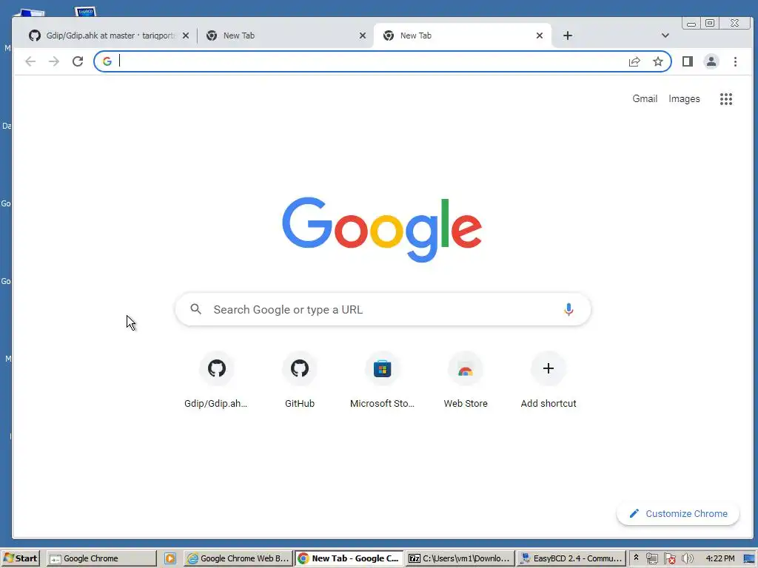Click the show desktop tray icon
This screenshot has height=568, width=758.
pyautogui.click(x=749, y=558)
